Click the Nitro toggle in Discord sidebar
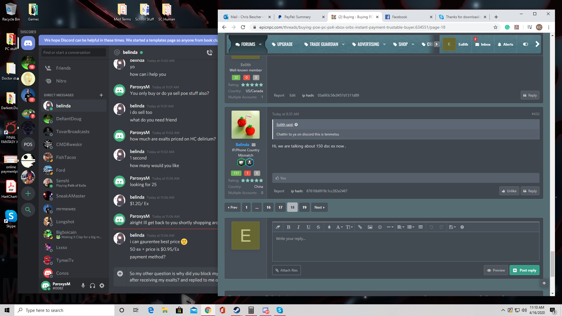Screen dimensions: 562x316 click(61, 81)
